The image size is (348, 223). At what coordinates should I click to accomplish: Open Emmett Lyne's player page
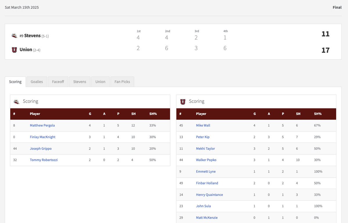click(x=206, y=172)
